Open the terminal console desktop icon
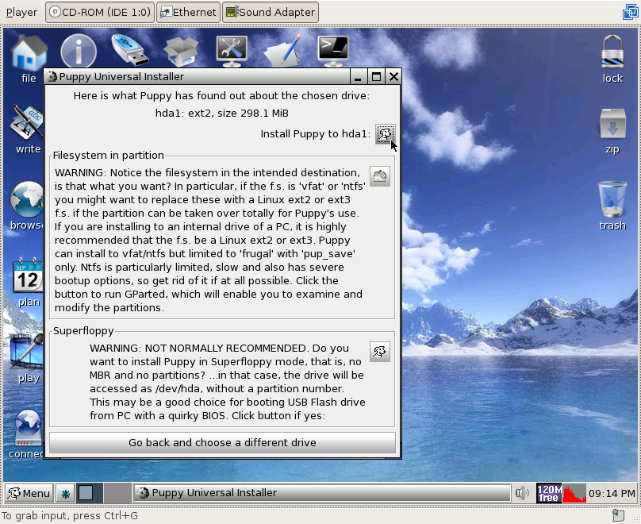The height and width of the screenshot is (524, 641). pyautogui.click(x=333, y=51)
